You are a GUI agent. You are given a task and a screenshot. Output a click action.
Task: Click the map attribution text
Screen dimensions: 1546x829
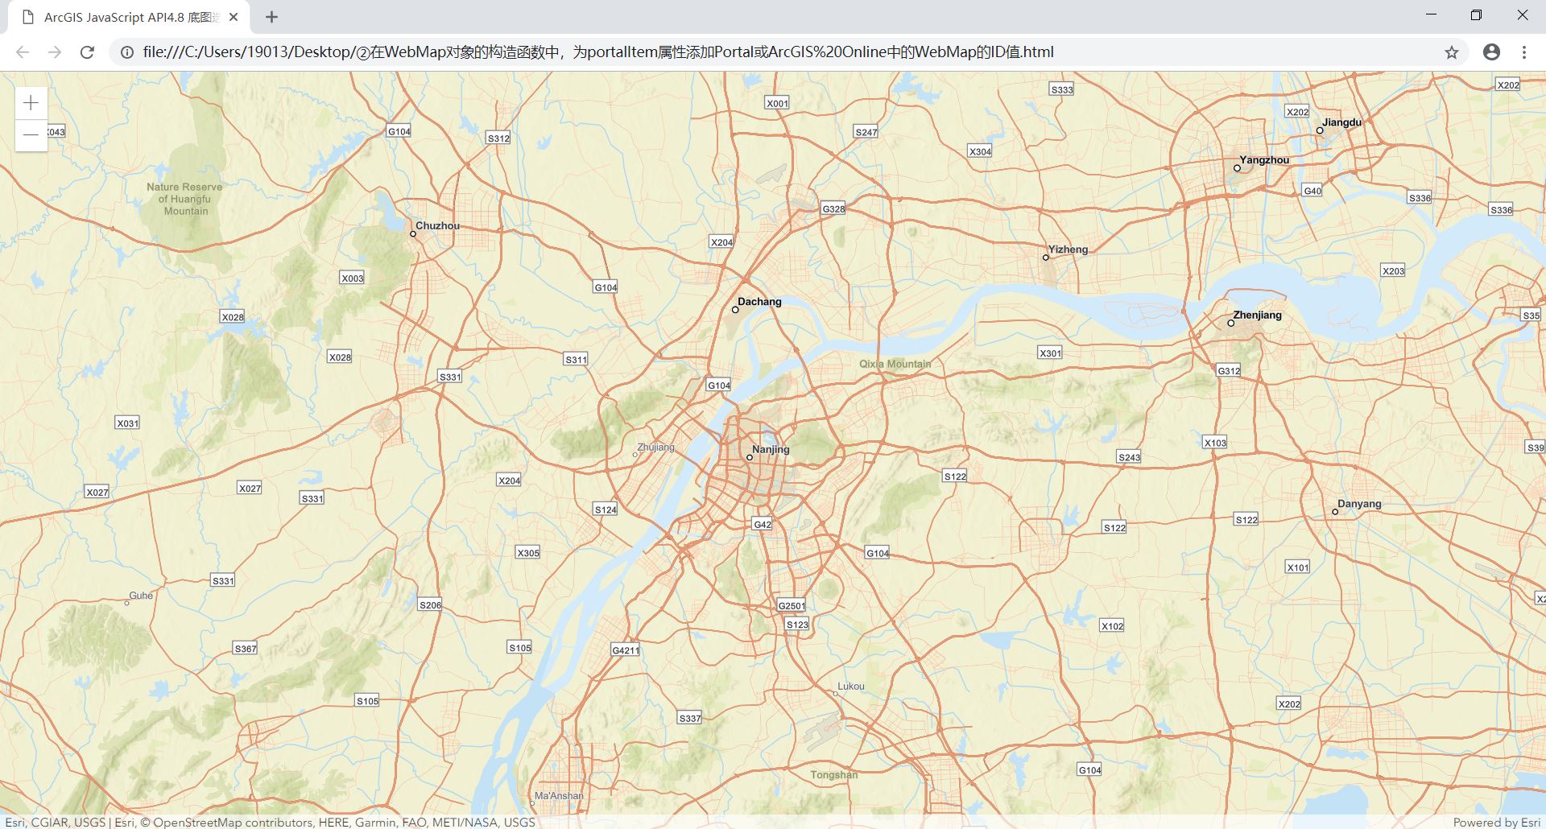pyautogui.click(x=271, y=822)
